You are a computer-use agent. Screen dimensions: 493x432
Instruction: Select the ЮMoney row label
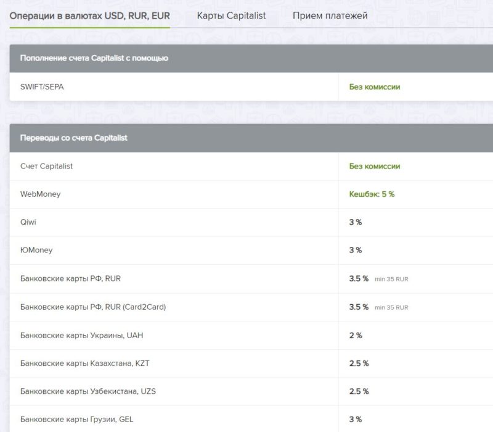pos(36,251)
